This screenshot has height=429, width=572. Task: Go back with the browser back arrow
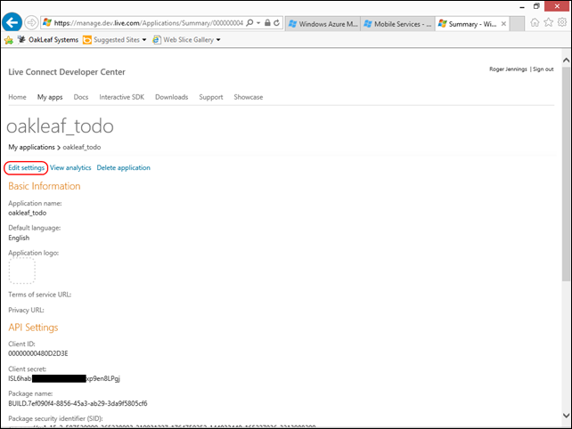12,22
